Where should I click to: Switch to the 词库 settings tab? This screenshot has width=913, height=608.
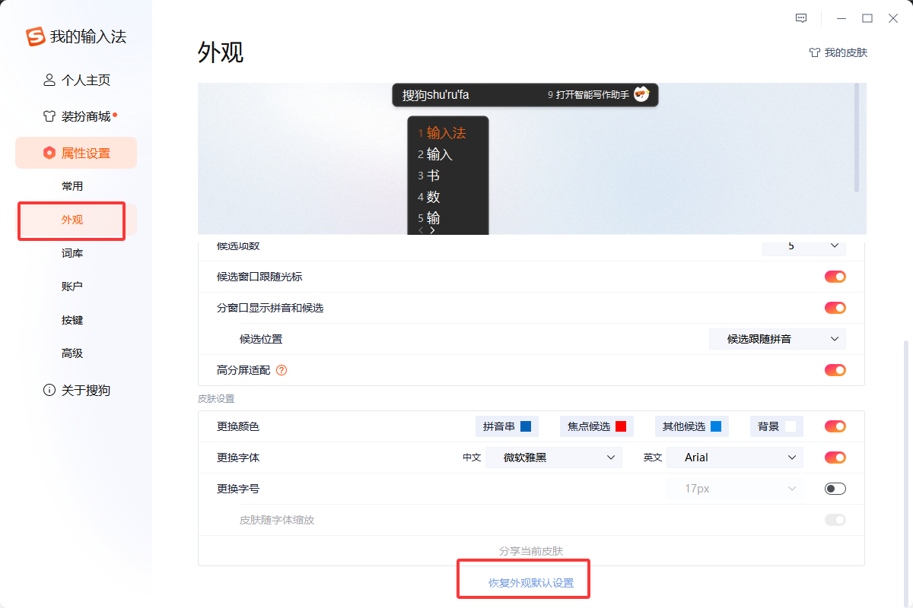pos(72,252)
